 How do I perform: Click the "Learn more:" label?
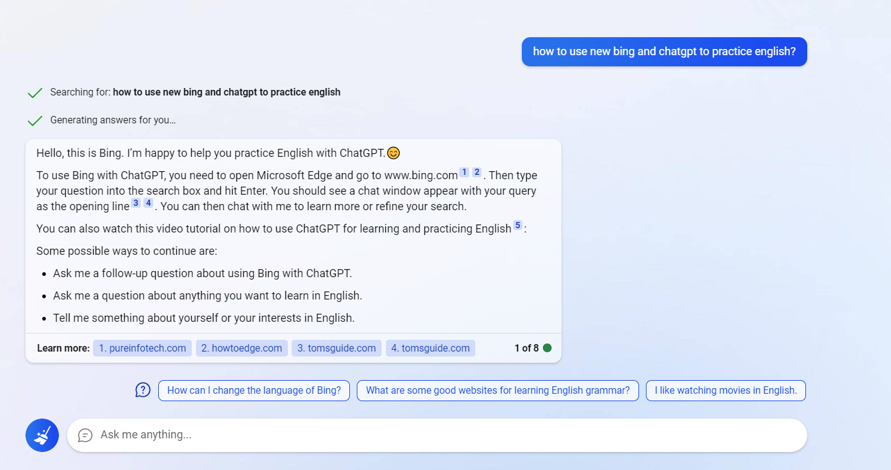63,348
